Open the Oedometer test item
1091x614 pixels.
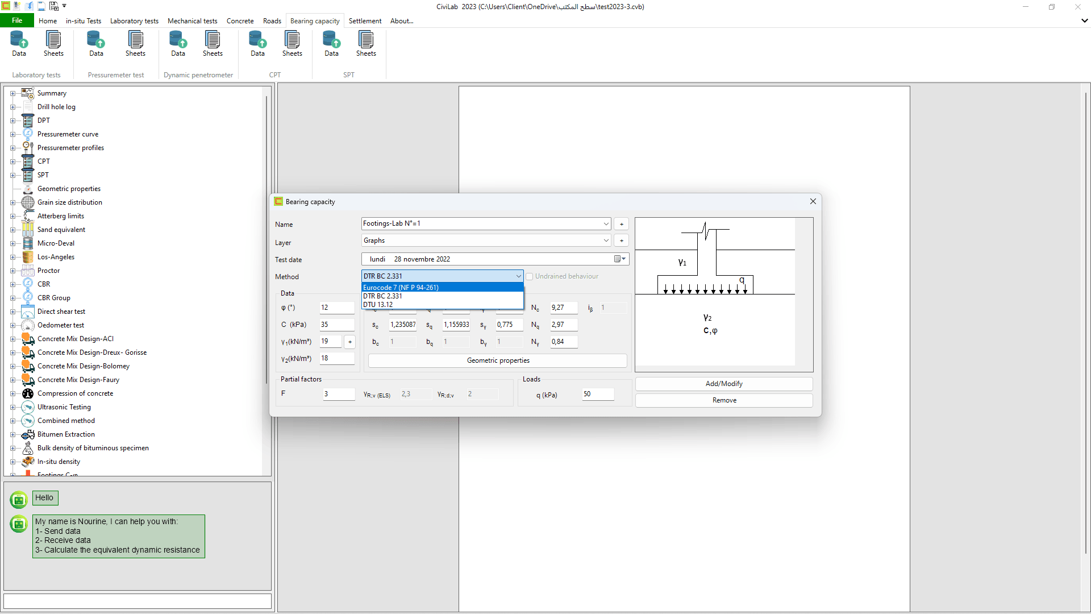pos(61,325)
